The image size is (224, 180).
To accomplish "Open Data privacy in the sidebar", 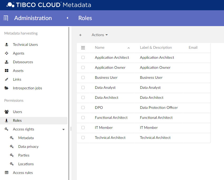I will [x=28, y=146].
